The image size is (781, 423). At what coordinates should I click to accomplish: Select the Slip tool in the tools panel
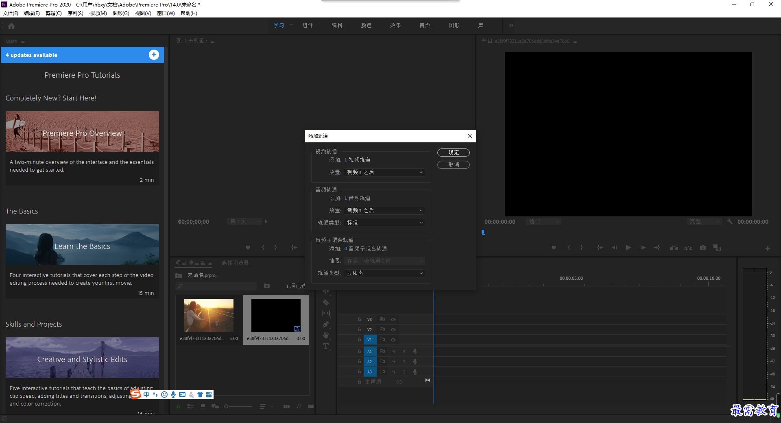(x=326, y=313)
